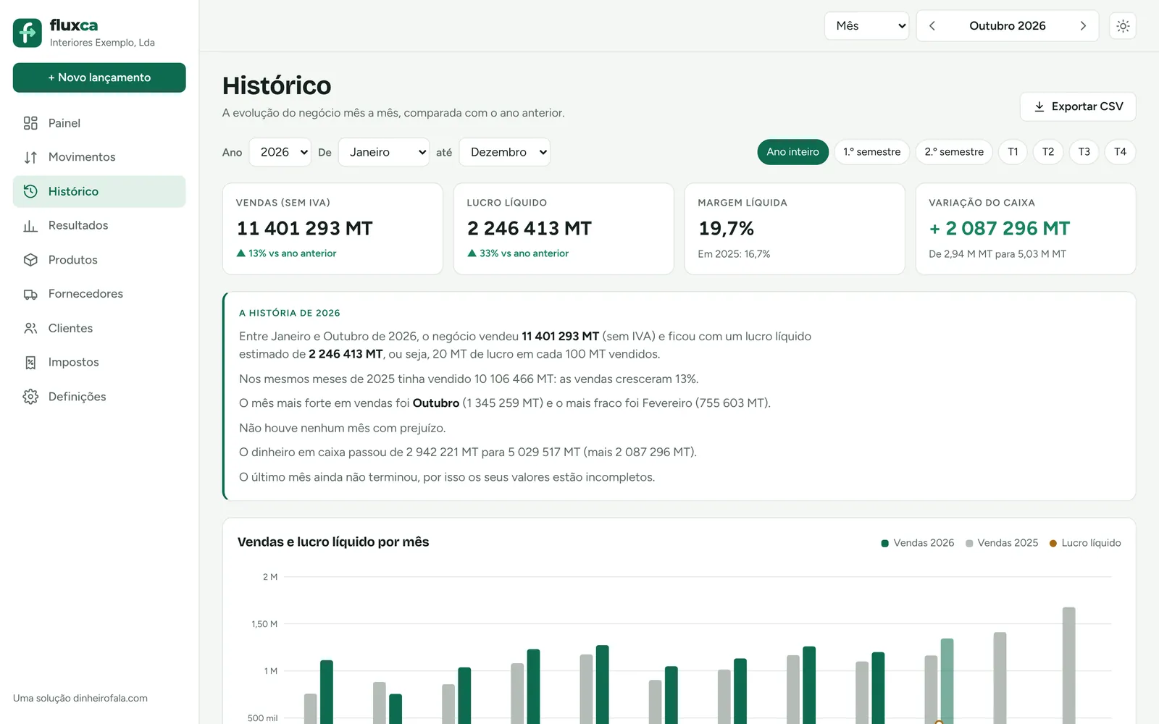Select the T4 quarter filter
The width and height of the screenshot is (1159, 724).
(1120, 152)
